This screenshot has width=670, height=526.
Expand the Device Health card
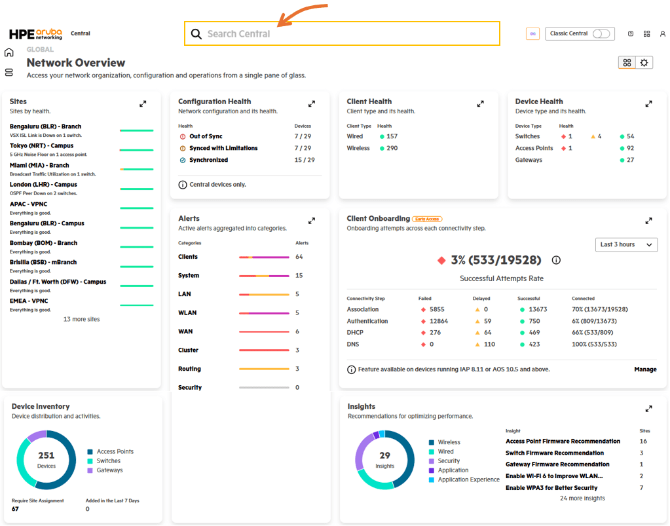[648, 104]
